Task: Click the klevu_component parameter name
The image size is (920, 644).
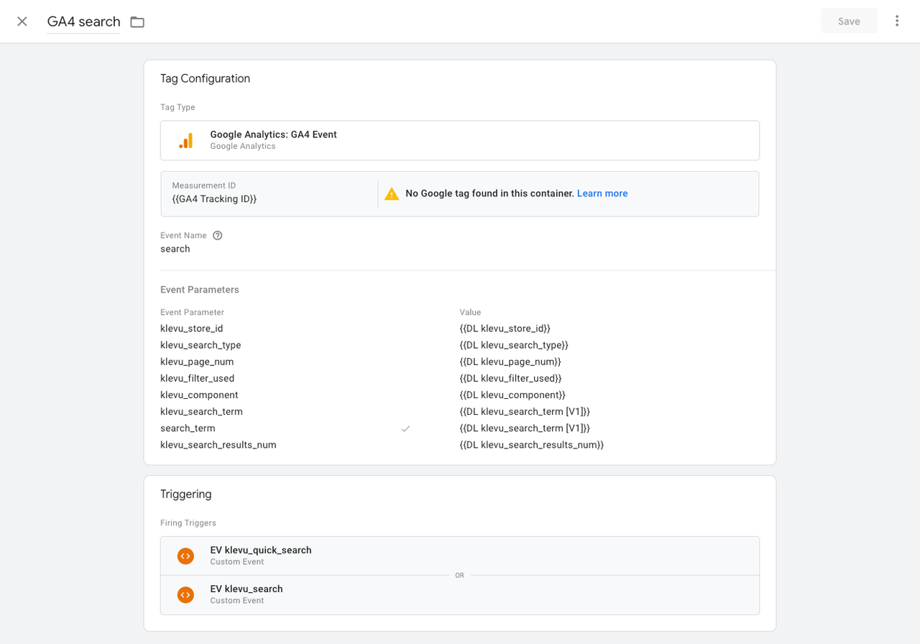Action: pyautogui.click(x=199, y=395)
